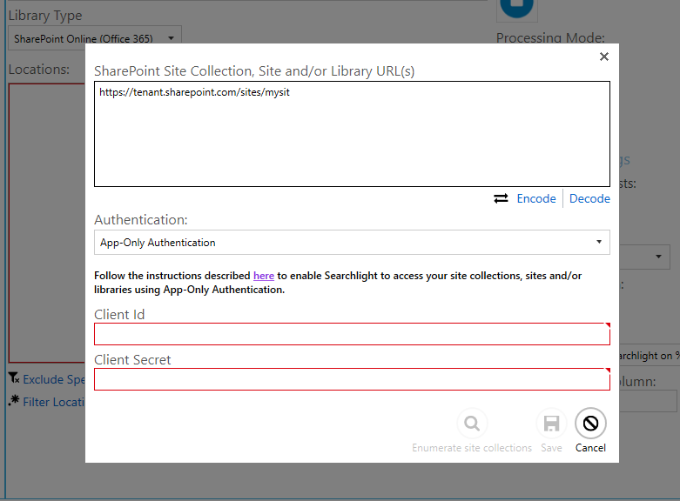This screenshot has width=680, height=501.
Task: Click the blue round button above Processing Mode
Action: tap(516, 8)
